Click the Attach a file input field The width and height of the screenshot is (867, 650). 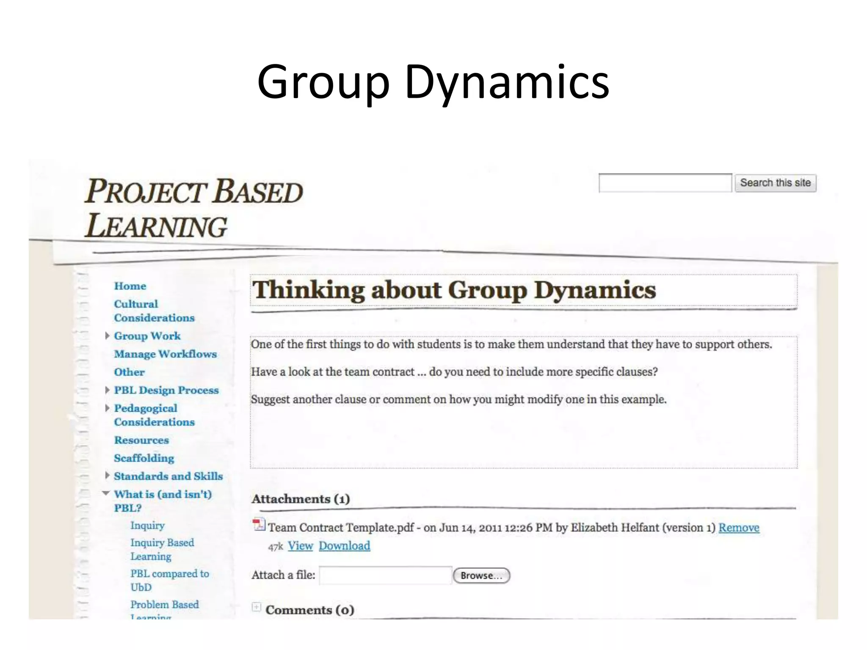tap(386, 576)
